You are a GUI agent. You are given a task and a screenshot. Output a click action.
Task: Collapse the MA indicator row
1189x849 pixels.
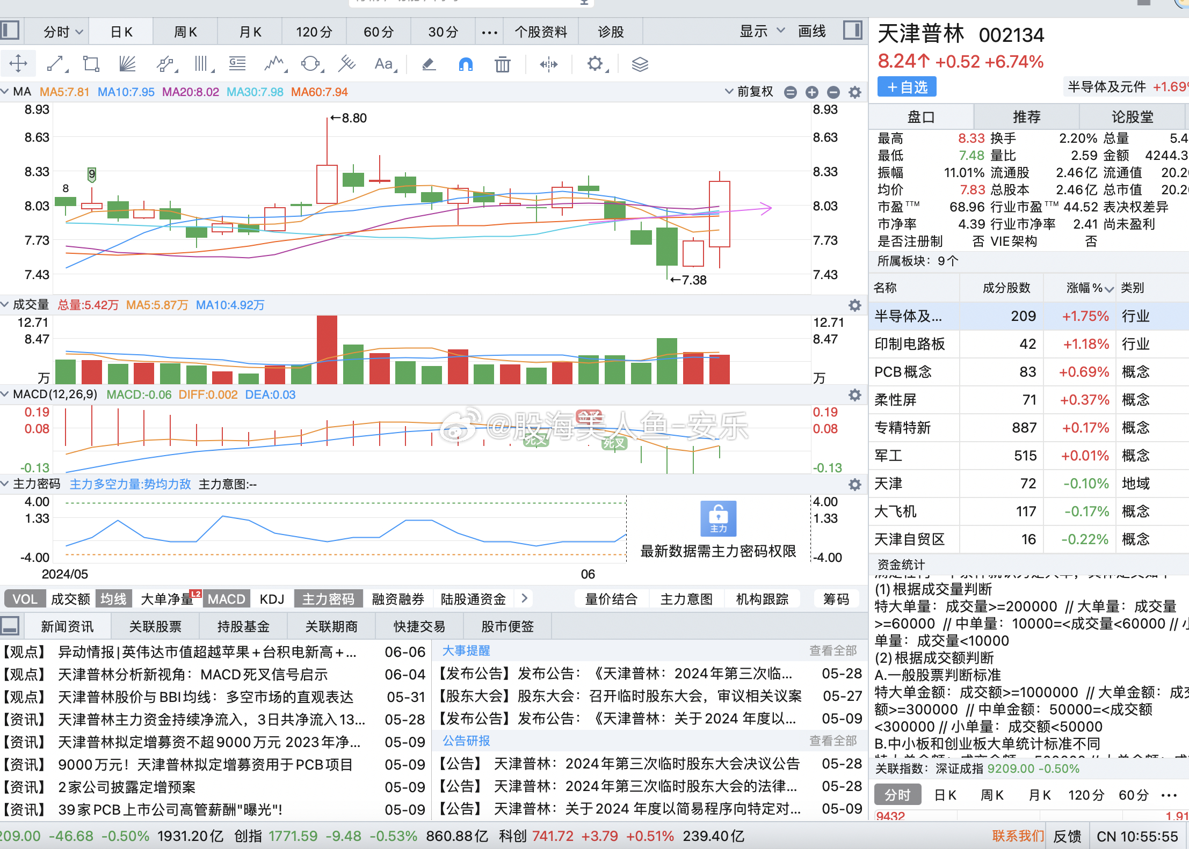coord(5,91)
